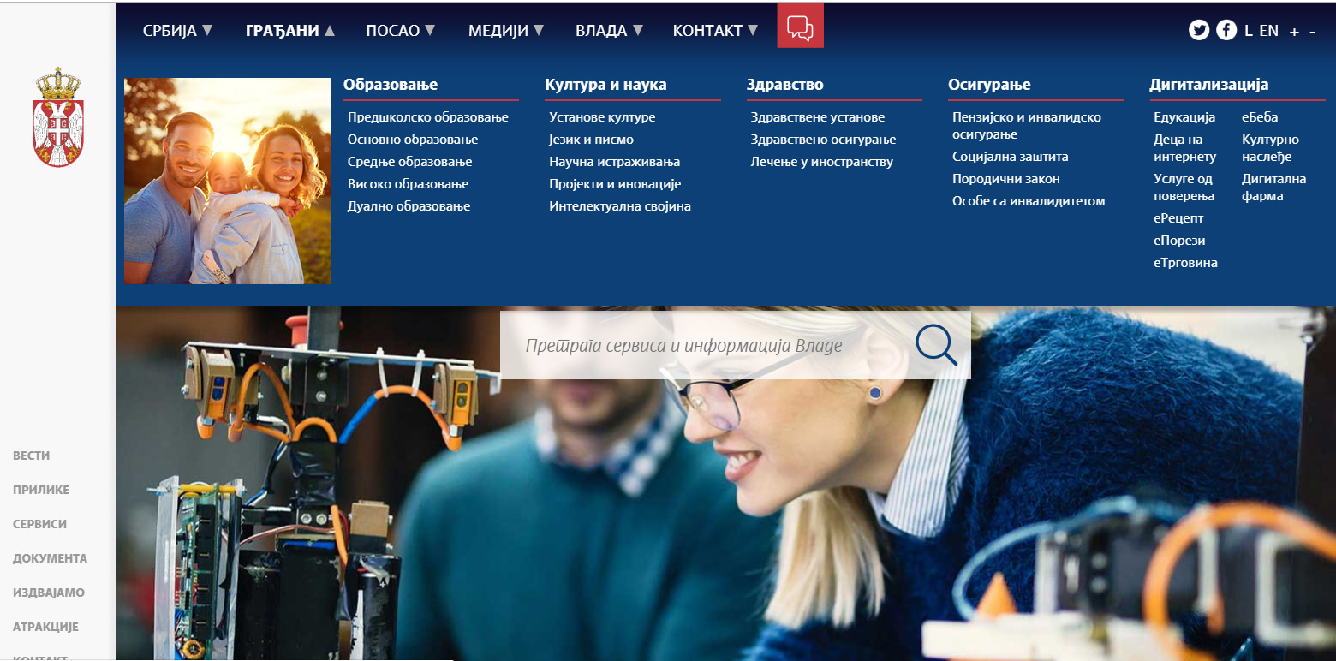
Task: Expand the КОНТАКТ dropdown menu
Action: pyautogui.click(x=716, y=31)
